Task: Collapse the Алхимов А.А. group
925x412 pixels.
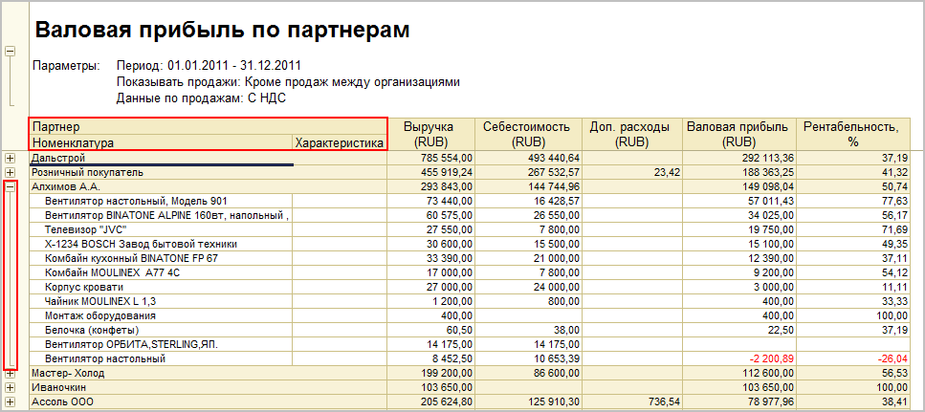Action: 11,187
